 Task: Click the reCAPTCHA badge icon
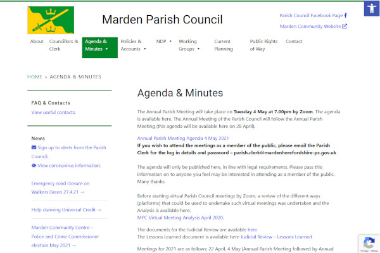click(369, 243)
